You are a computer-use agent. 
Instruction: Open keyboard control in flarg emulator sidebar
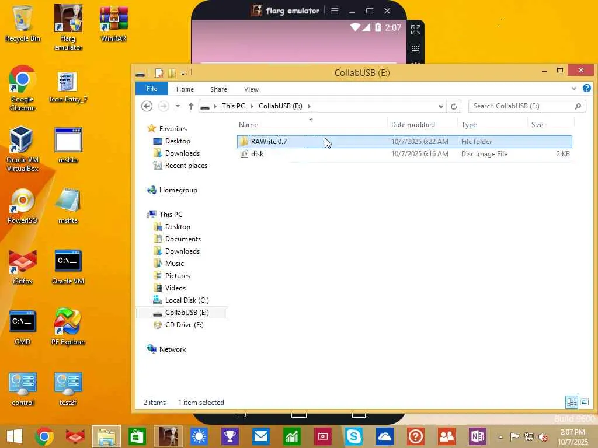[x=416, y=48]
